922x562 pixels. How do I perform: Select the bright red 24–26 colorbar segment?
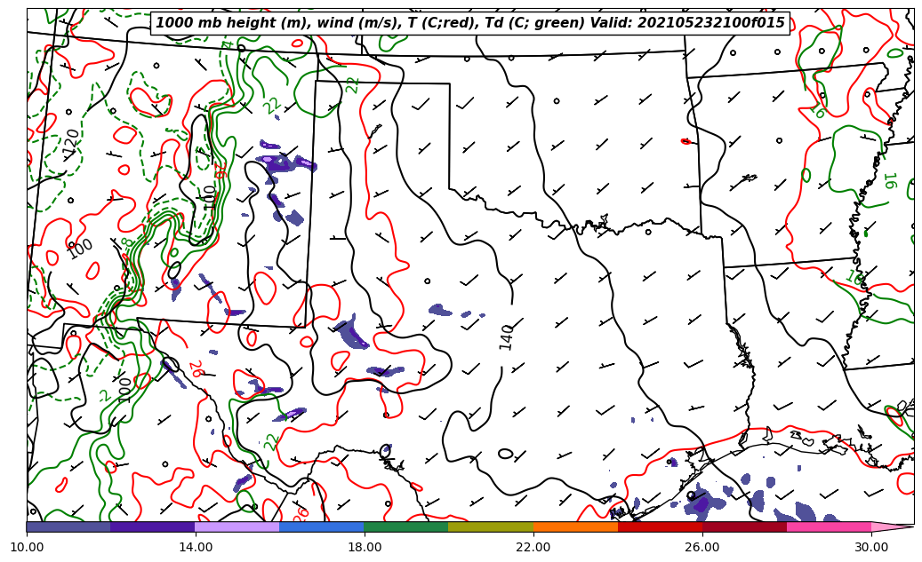tap(661, 526)
